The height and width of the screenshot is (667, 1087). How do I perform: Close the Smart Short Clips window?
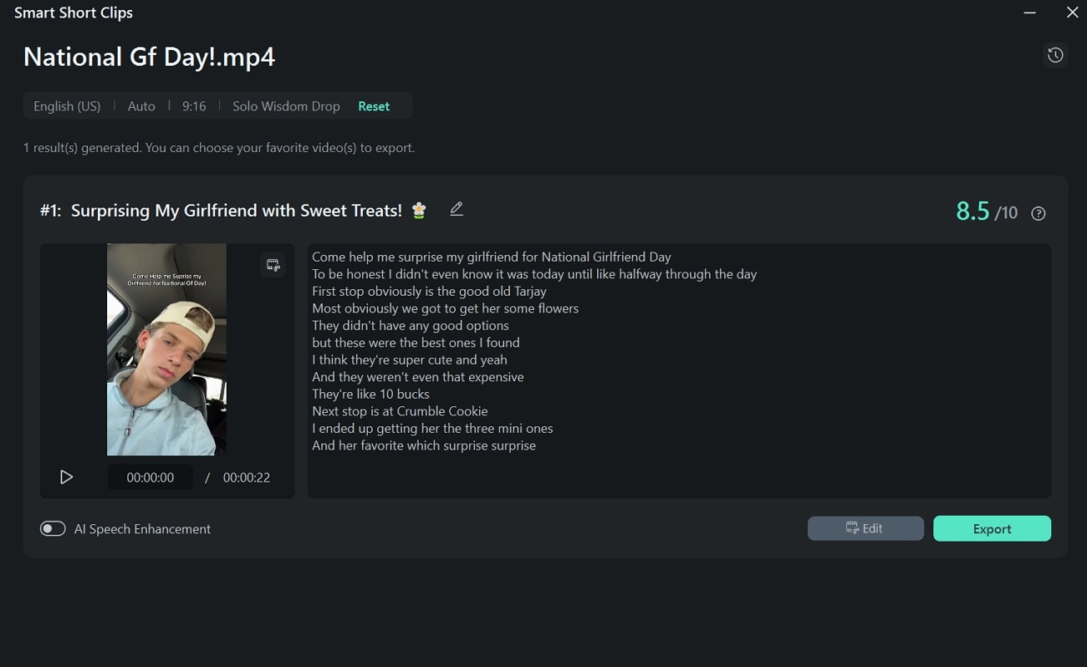coord(1072,13)
